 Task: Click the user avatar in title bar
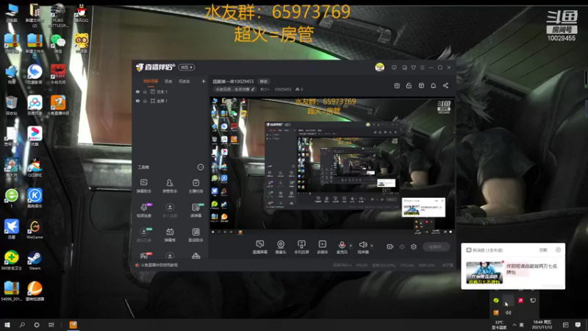click(379, 67)
